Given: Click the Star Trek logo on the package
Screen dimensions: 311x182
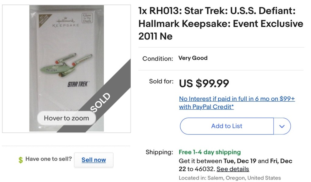Looking at the screenshot, I should click(77, 84).
